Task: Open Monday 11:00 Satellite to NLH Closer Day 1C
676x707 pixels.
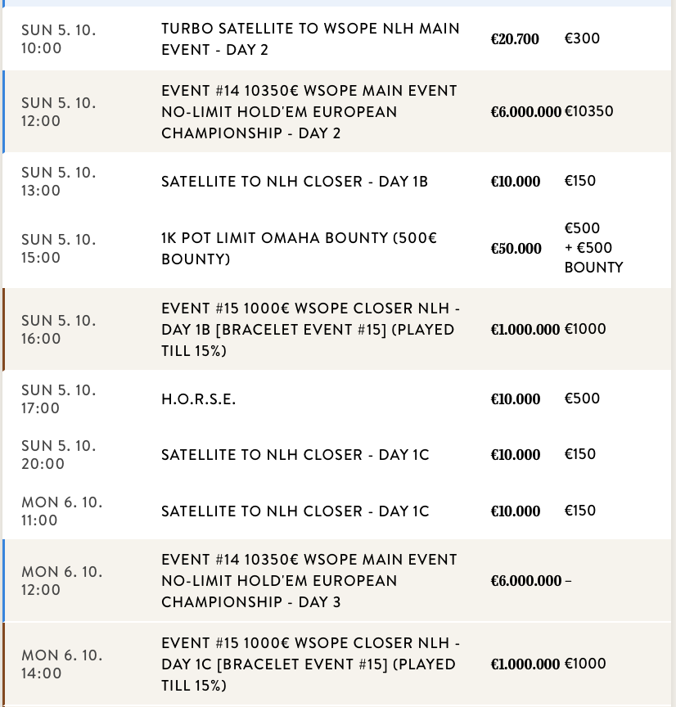Action: pyautogui.click(x=295, y=511)
